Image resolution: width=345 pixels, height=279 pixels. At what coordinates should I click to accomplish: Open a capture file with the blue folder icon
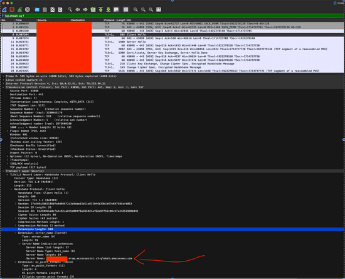click(x=37, y=9)
